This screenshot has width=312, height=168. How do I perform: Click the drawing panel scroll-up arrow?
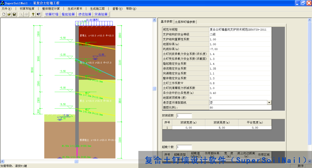[x=154, y=20]
